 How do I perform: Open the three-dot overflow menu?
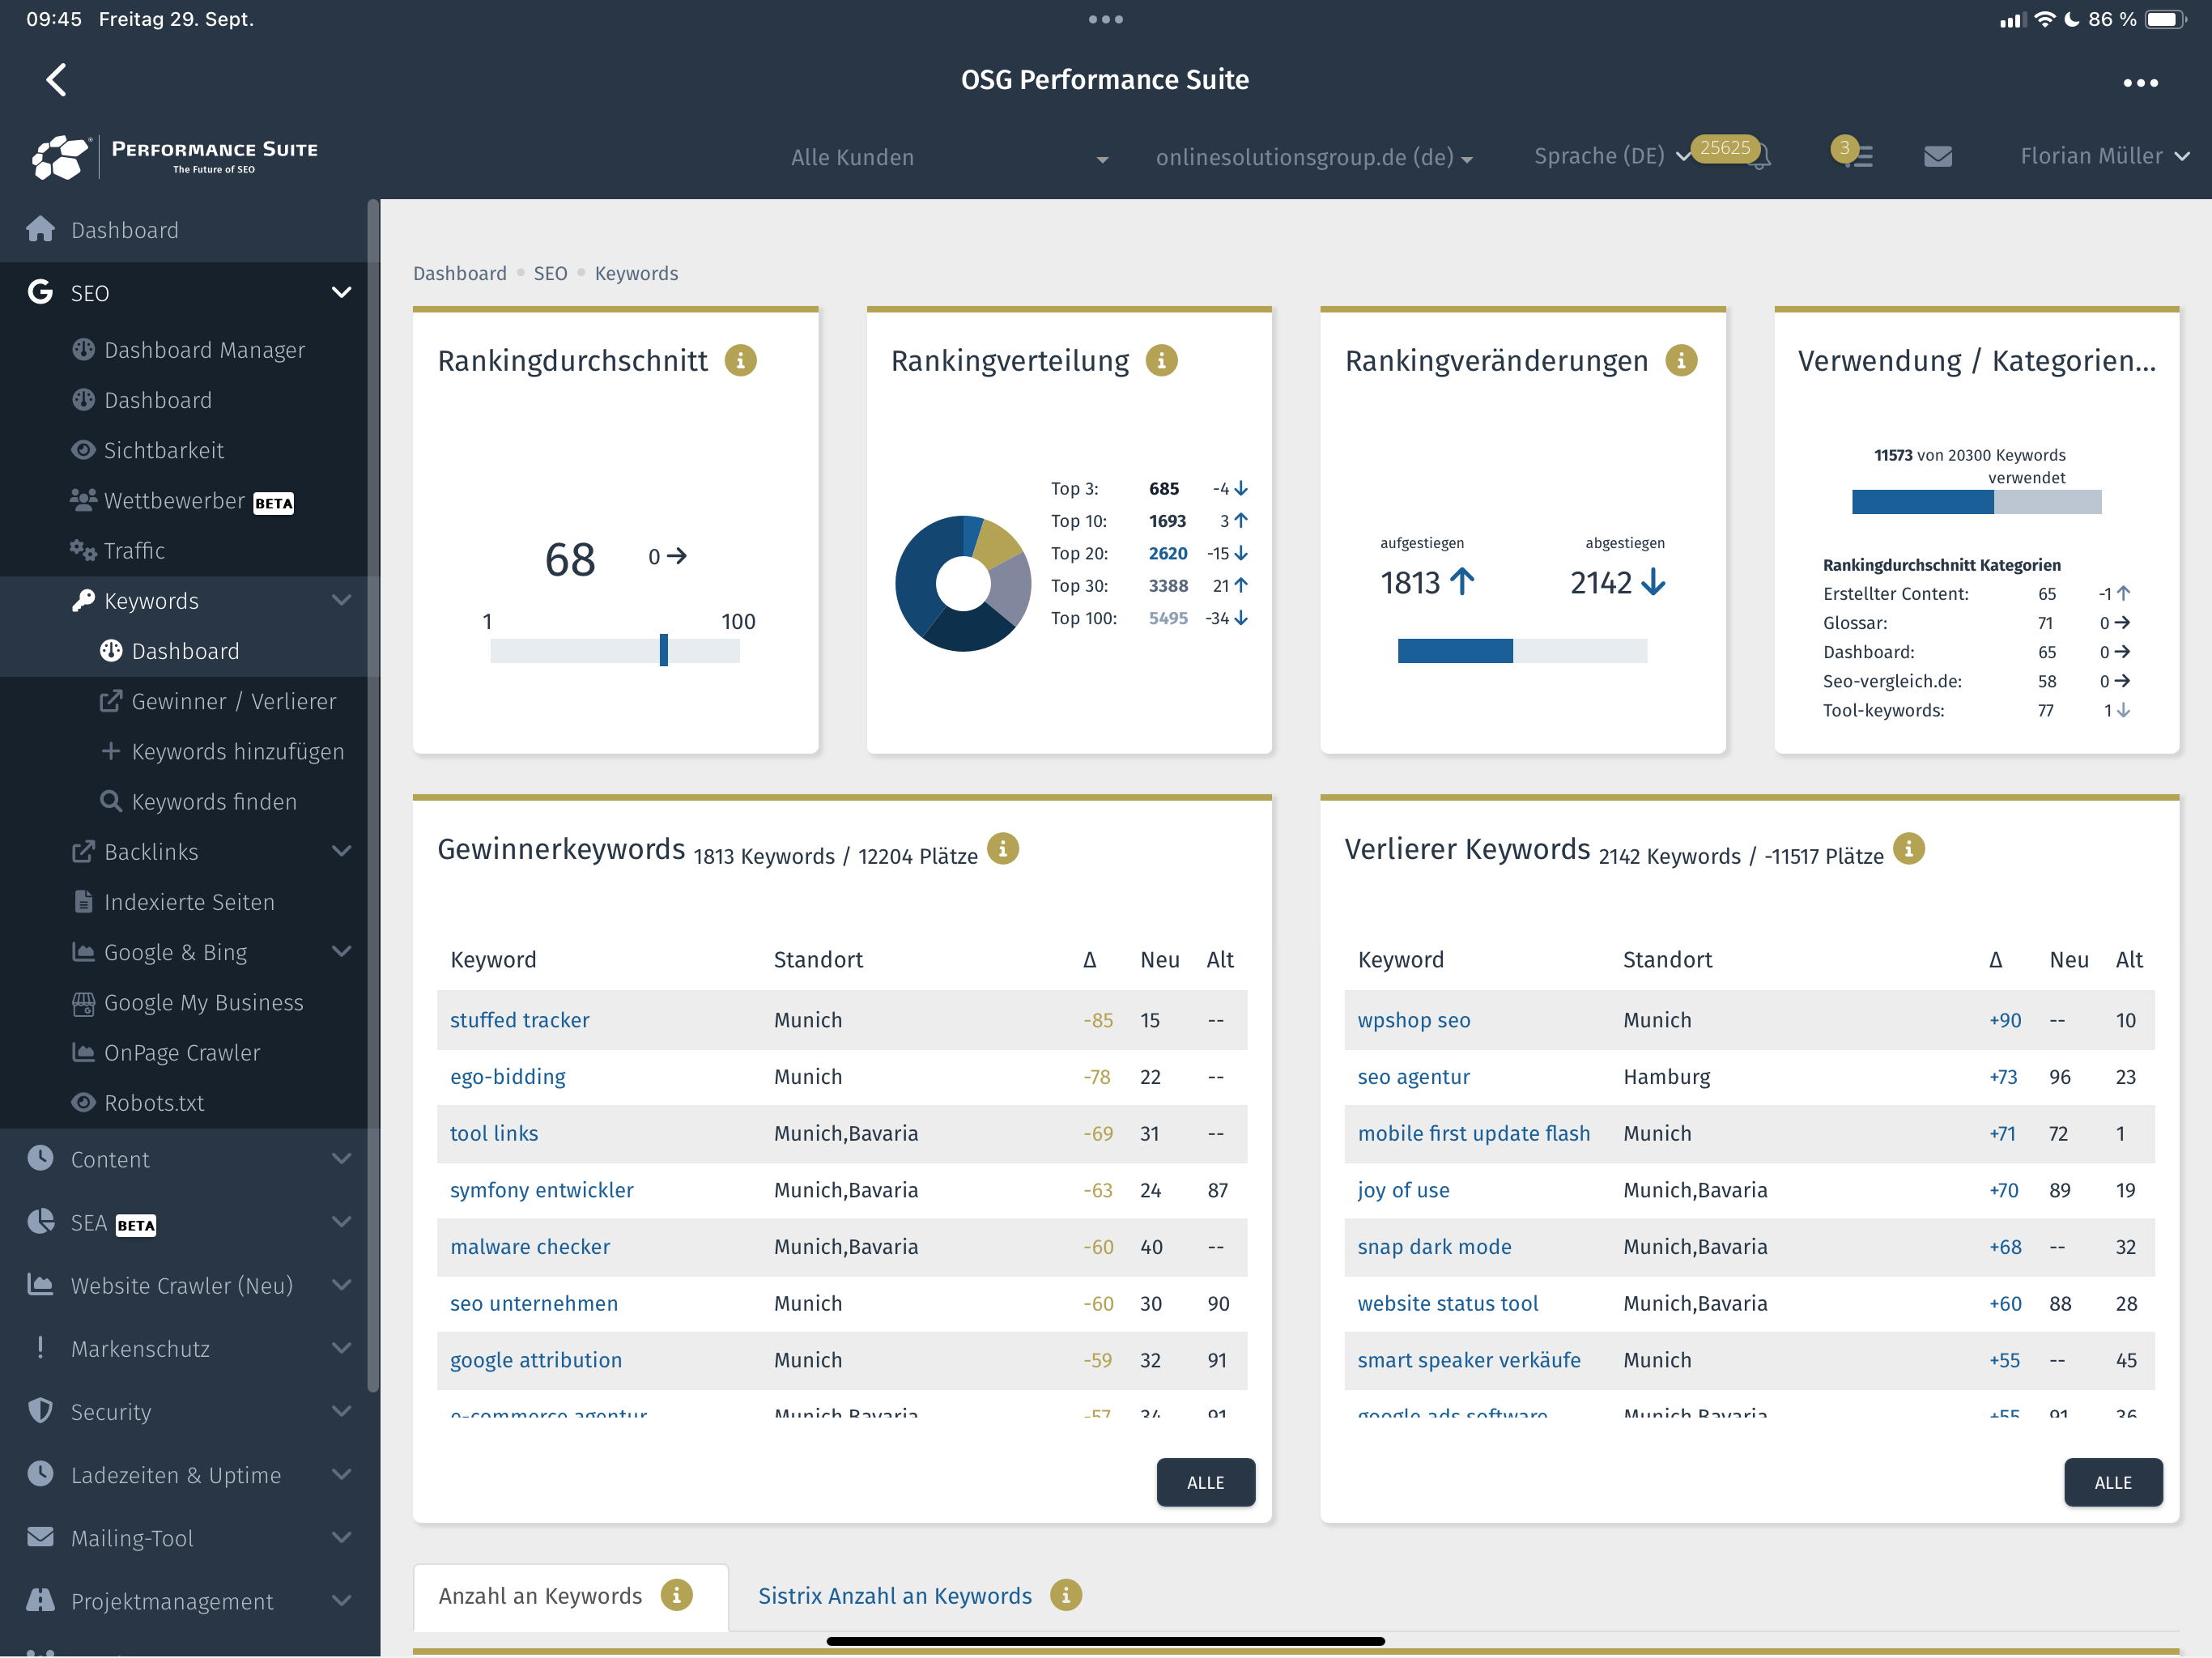2140,82
